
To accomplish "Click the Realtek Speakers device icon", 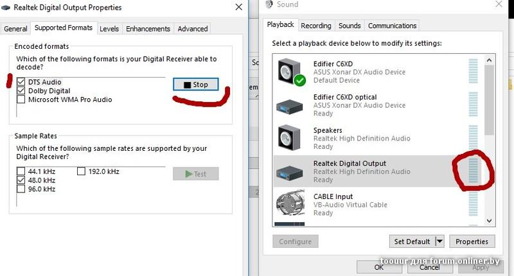I will 289,137.
